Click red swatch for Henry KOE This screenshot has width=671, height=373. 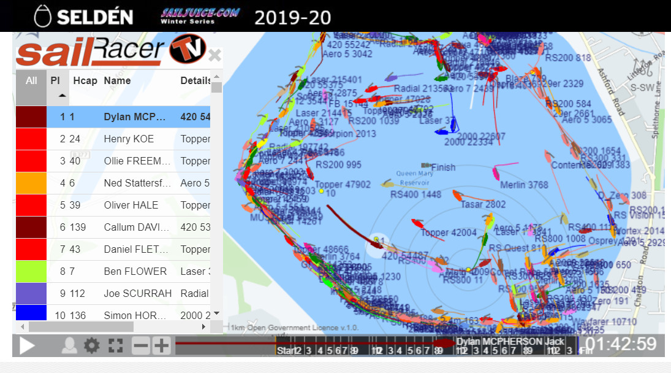[x=31, y=139]
